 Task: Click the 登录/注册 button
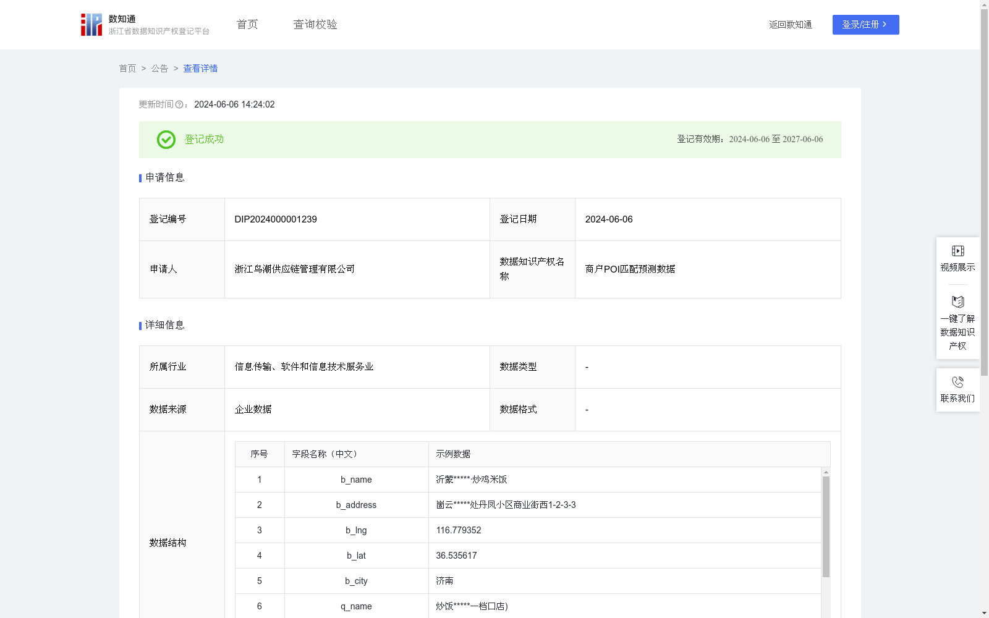[865, 25]
